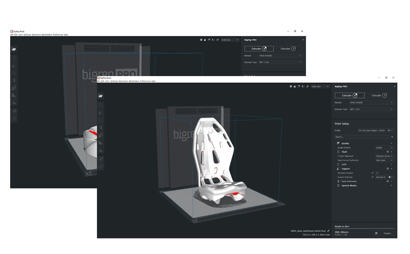Click the settings Search field
410x254 pixels.
(362, 137)
